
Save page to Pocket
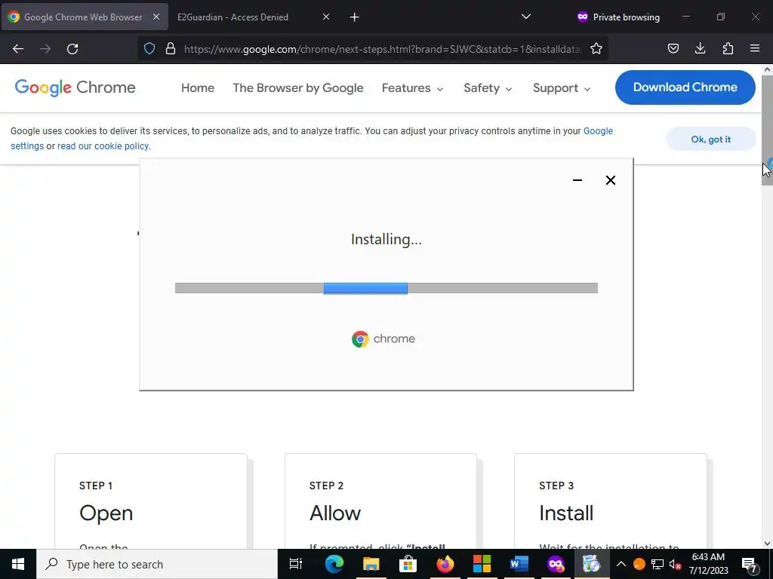point(673,48)
